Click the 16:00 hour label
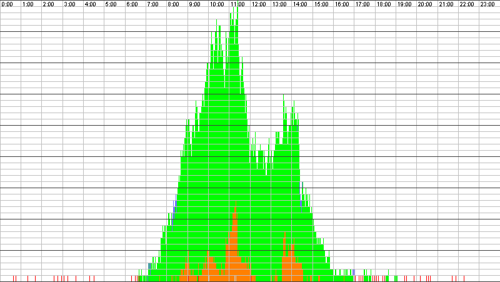This screenshot has width=500, height=282. [x=342, y=4]
